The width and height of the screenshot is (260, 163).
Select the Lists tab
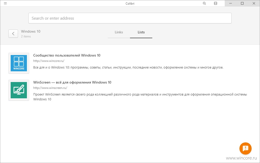point(141,32)
